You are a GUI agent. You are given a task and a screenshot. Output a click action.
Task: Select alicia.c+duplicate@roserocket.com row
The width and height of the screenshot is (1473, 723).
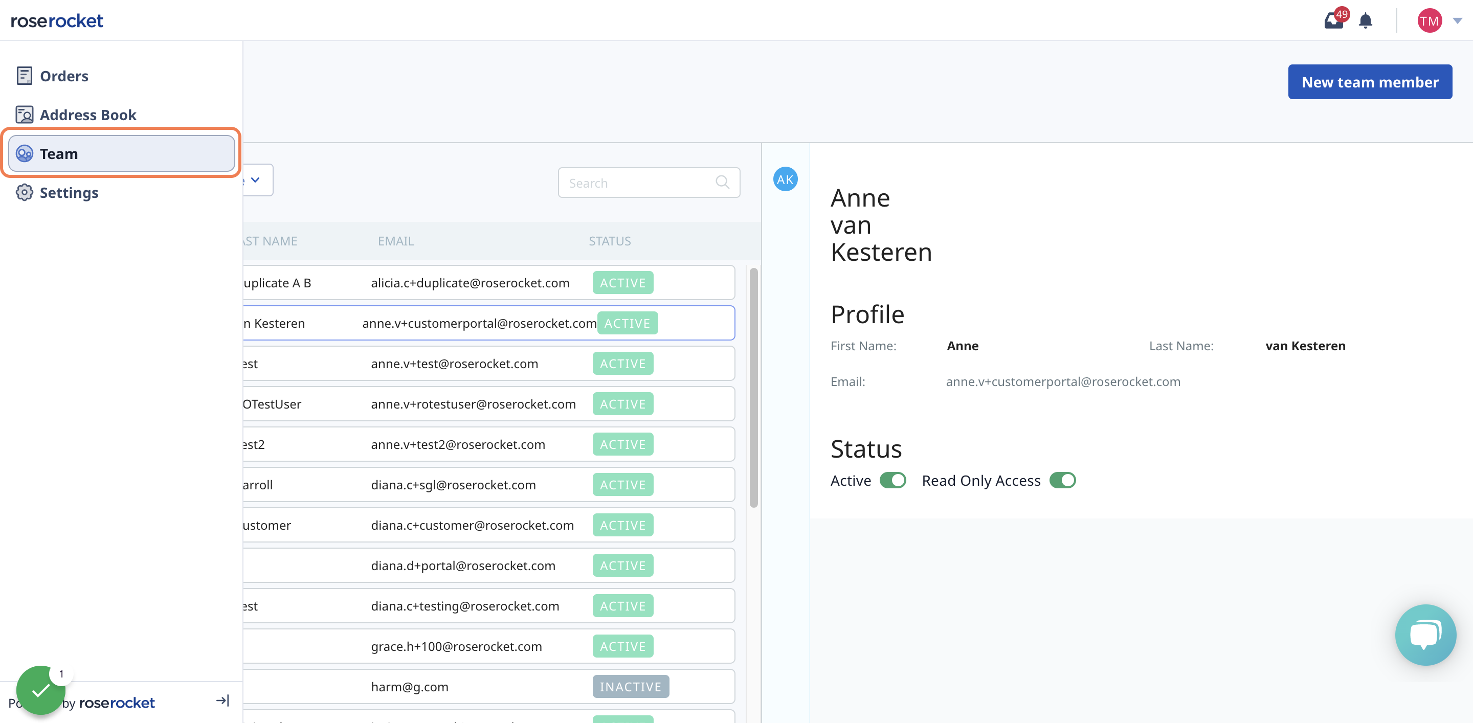coord(489,282)
